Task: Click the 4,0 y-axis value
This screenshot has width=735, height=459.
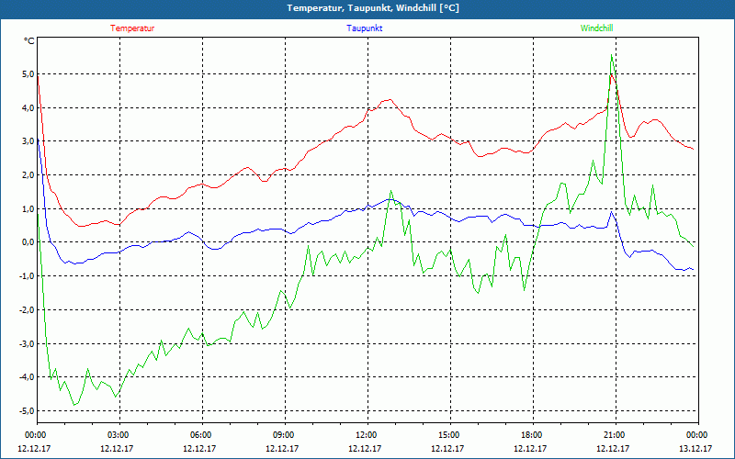Action: [x=28, y=107]
